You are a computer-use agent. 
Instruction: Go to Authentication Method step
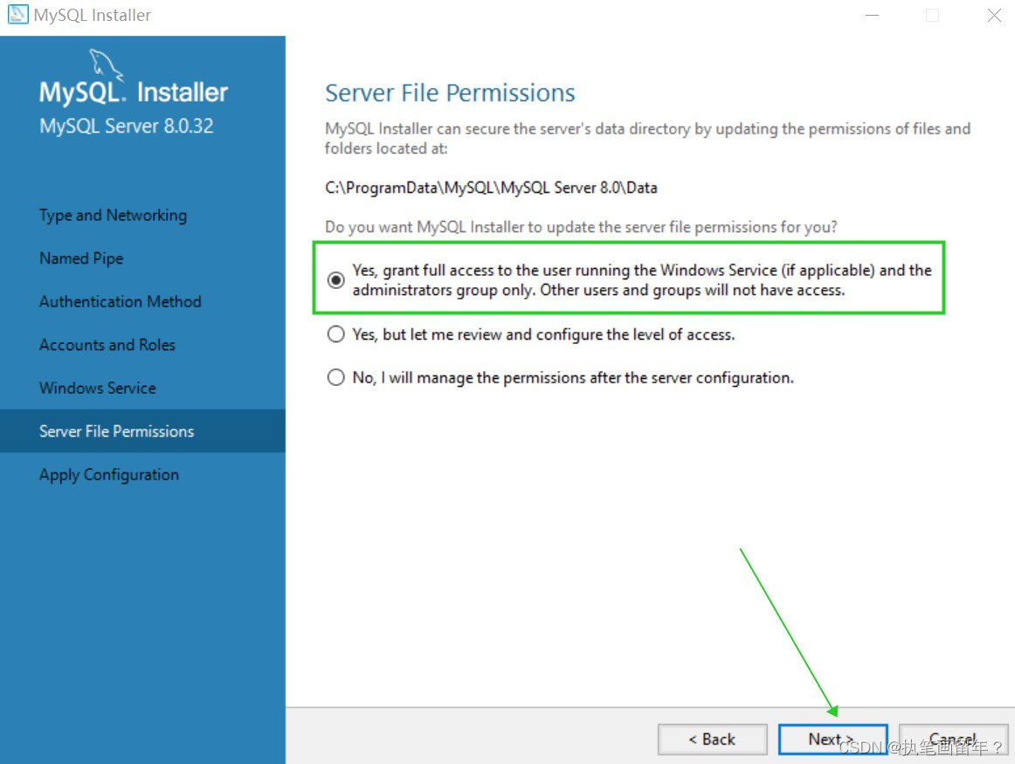[x=121, y=301]
